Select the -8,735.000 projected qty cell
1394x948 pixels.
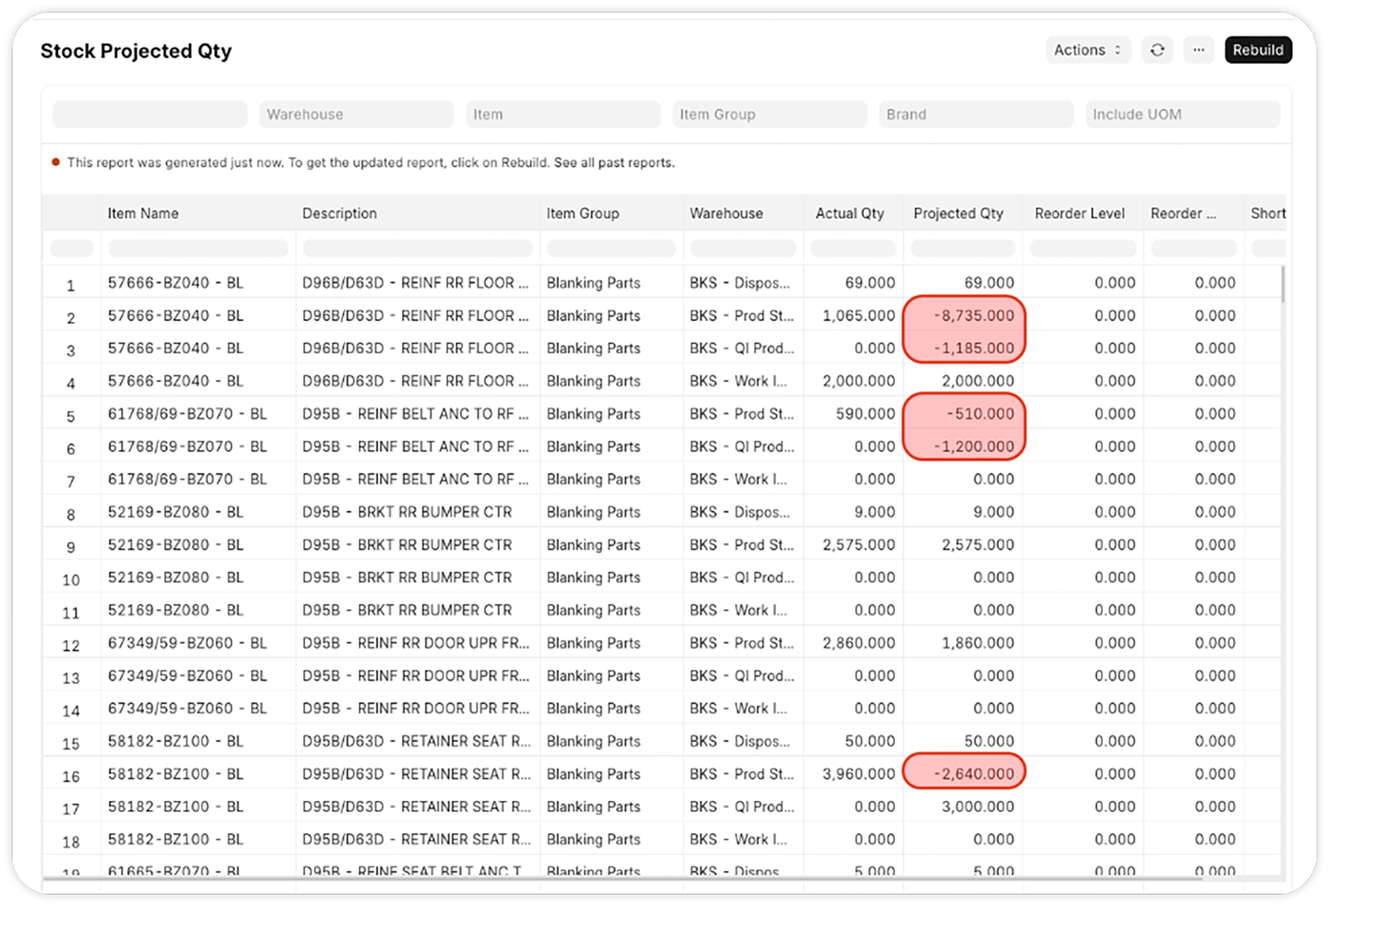(x=974, y=316)
